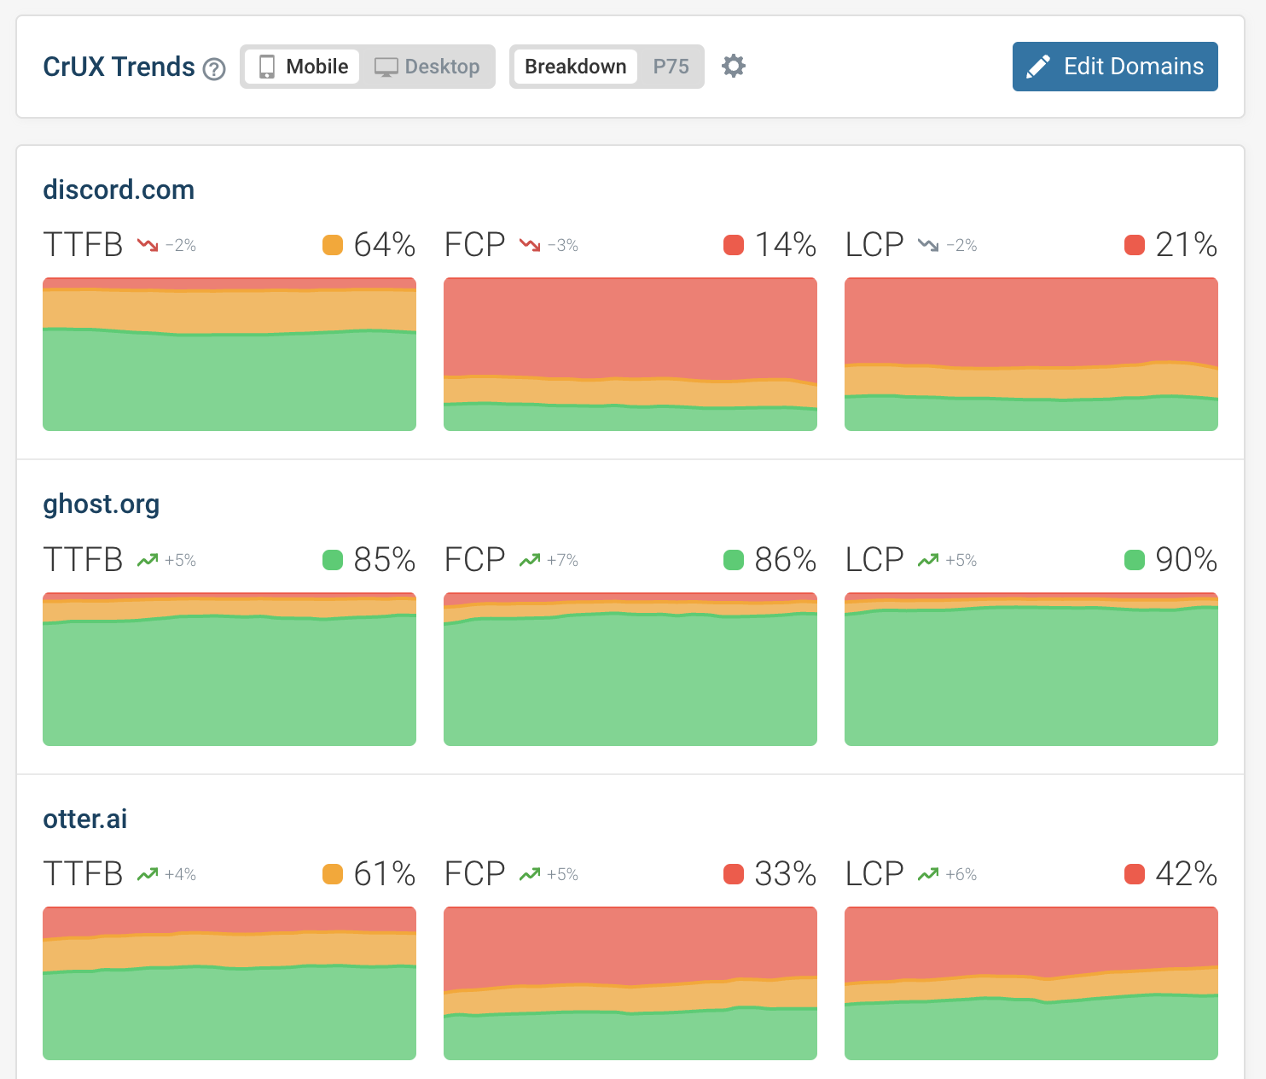Click discord.com FCP downward trend arrow
The image size is (1266, 1079).
tap(530, 246)
